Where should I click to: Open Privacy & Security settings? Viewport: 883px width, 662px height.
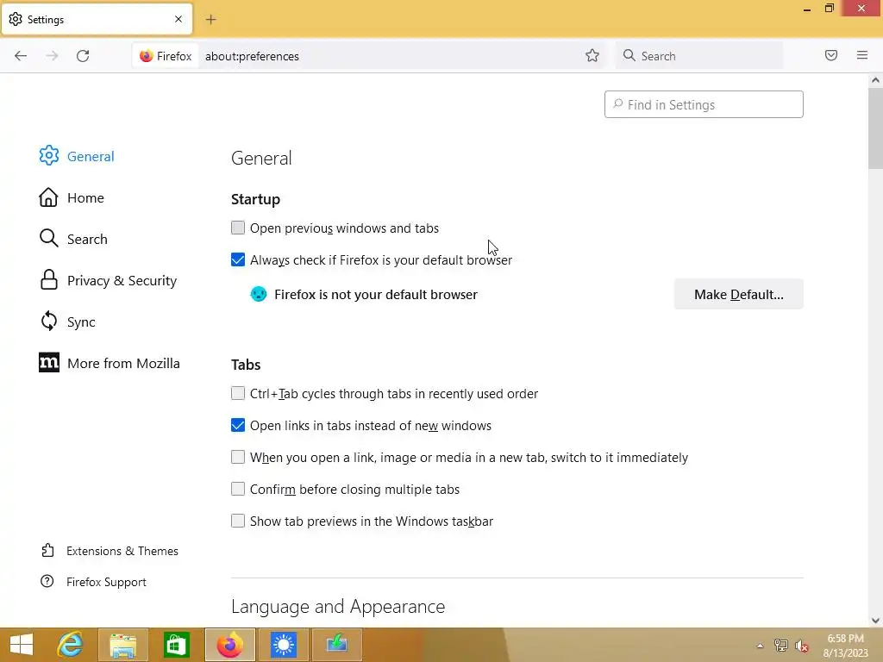(108, 280)
